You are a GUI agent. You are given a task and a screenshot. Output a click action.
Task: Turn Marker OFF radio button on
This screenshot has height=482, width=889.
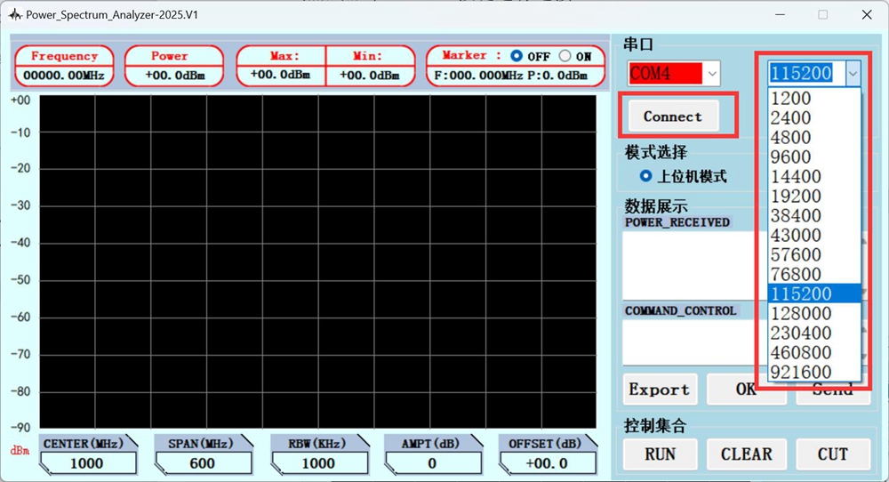[516, 55]
